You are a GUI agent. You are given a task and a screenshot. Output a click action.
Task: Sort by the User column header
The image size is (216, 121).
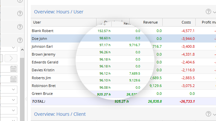(x=63, y=22)
